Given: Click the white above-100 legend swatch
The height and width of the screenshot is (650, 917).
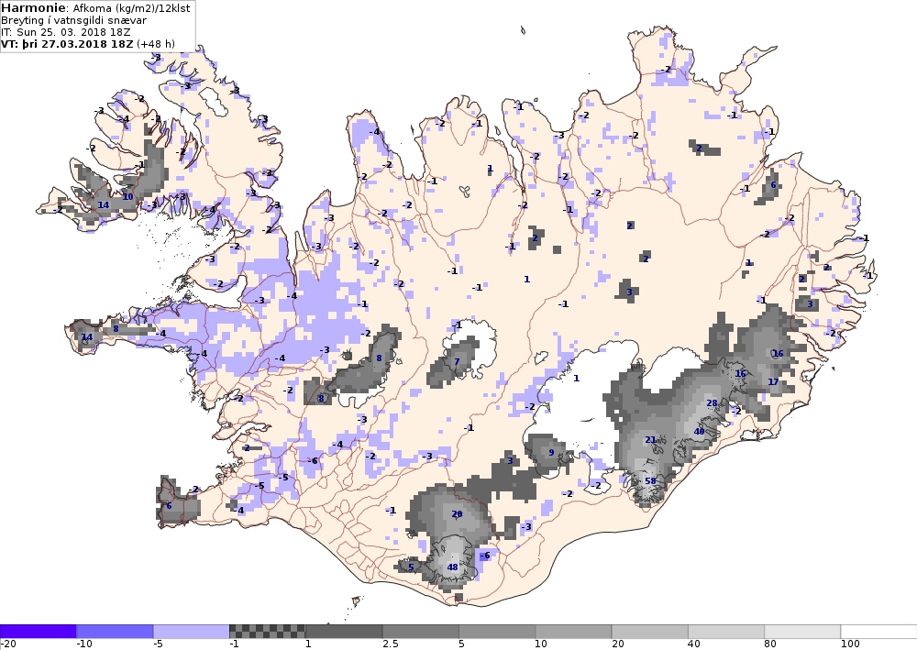Looking at the screenshot, I should pyautogui.click(x=879, y=632).
